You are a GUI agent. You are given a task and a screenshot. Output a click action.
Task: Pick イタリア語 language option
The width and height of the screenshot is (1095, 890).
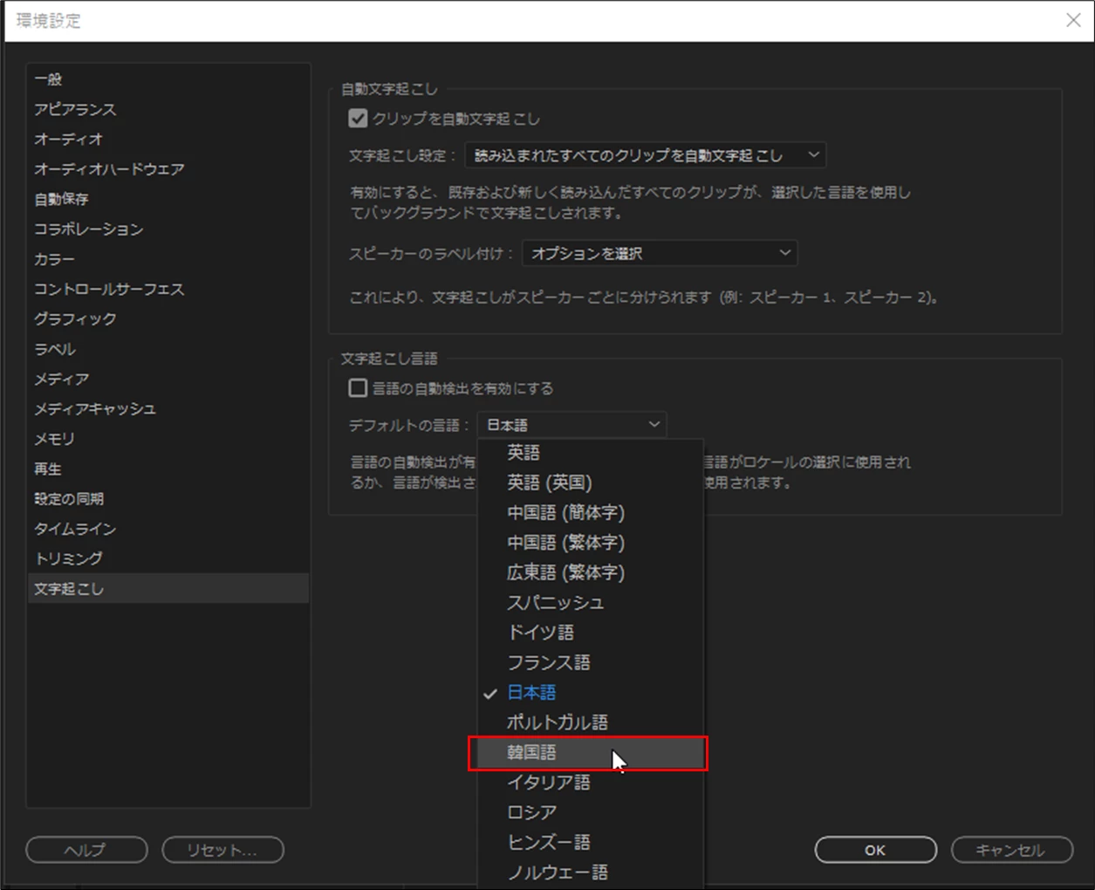591,783
